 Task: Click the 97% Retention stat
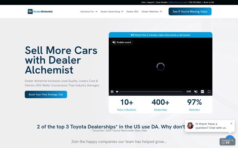(194, 105)
